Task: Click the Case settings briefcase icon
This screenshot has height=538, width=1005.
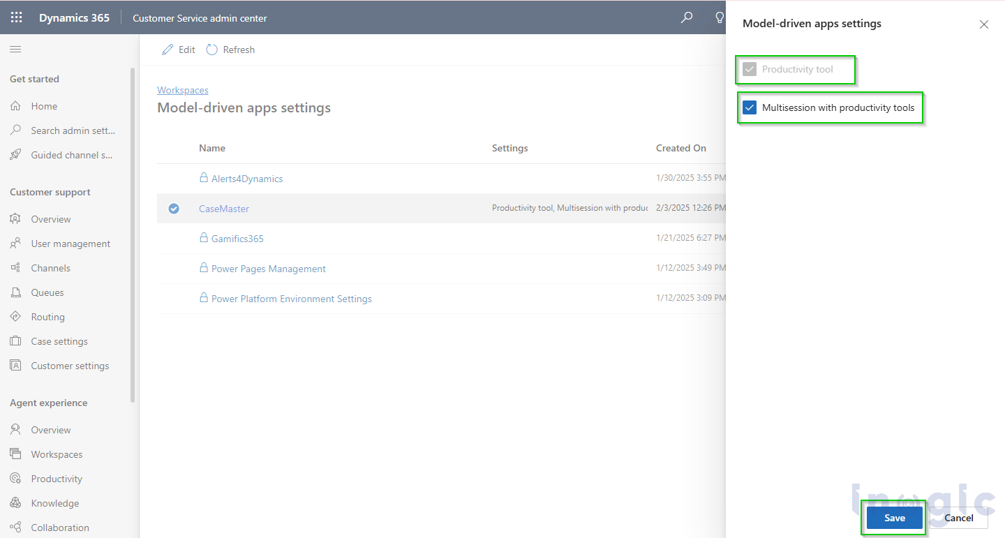Action: (x=15, y=341)
